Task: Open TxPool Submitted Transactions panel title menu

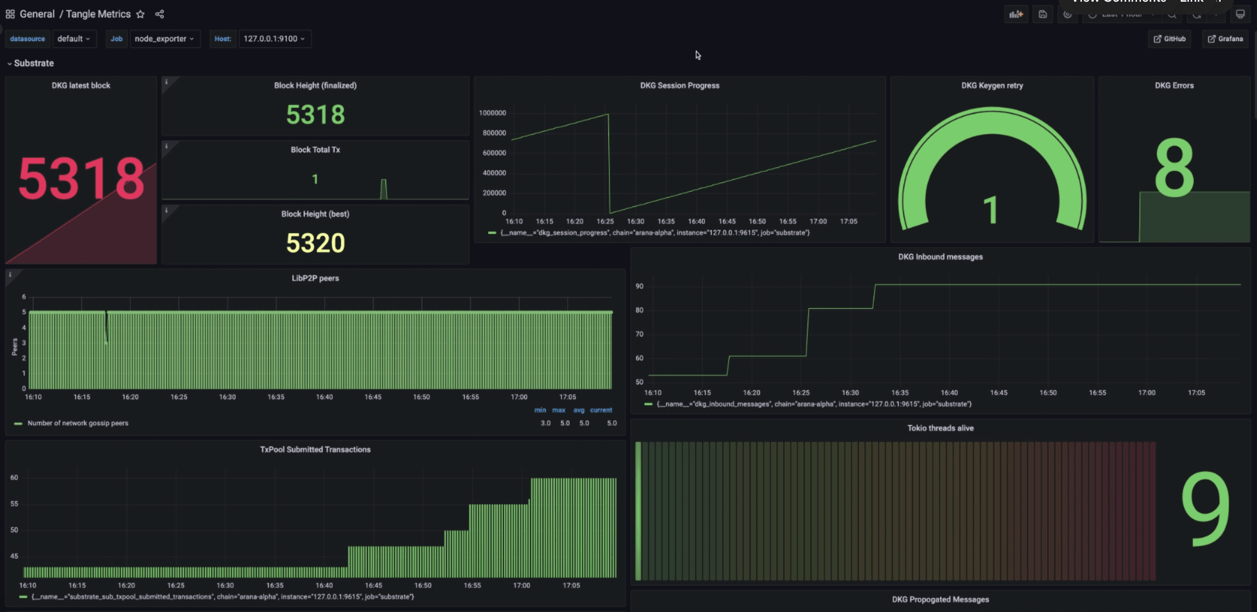Action: point(315,450)
